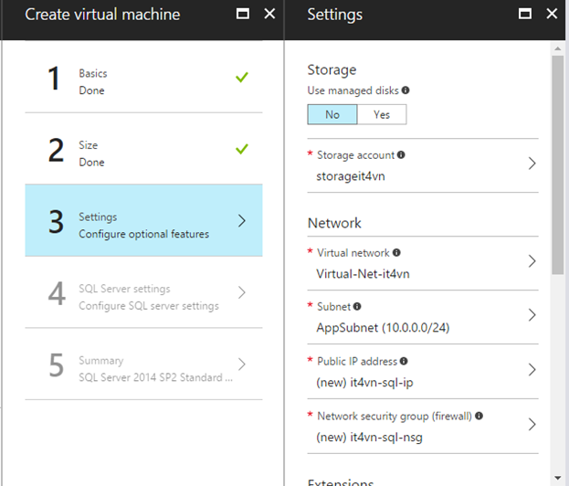Click info icon beside Public IP address

coord(404,362)
